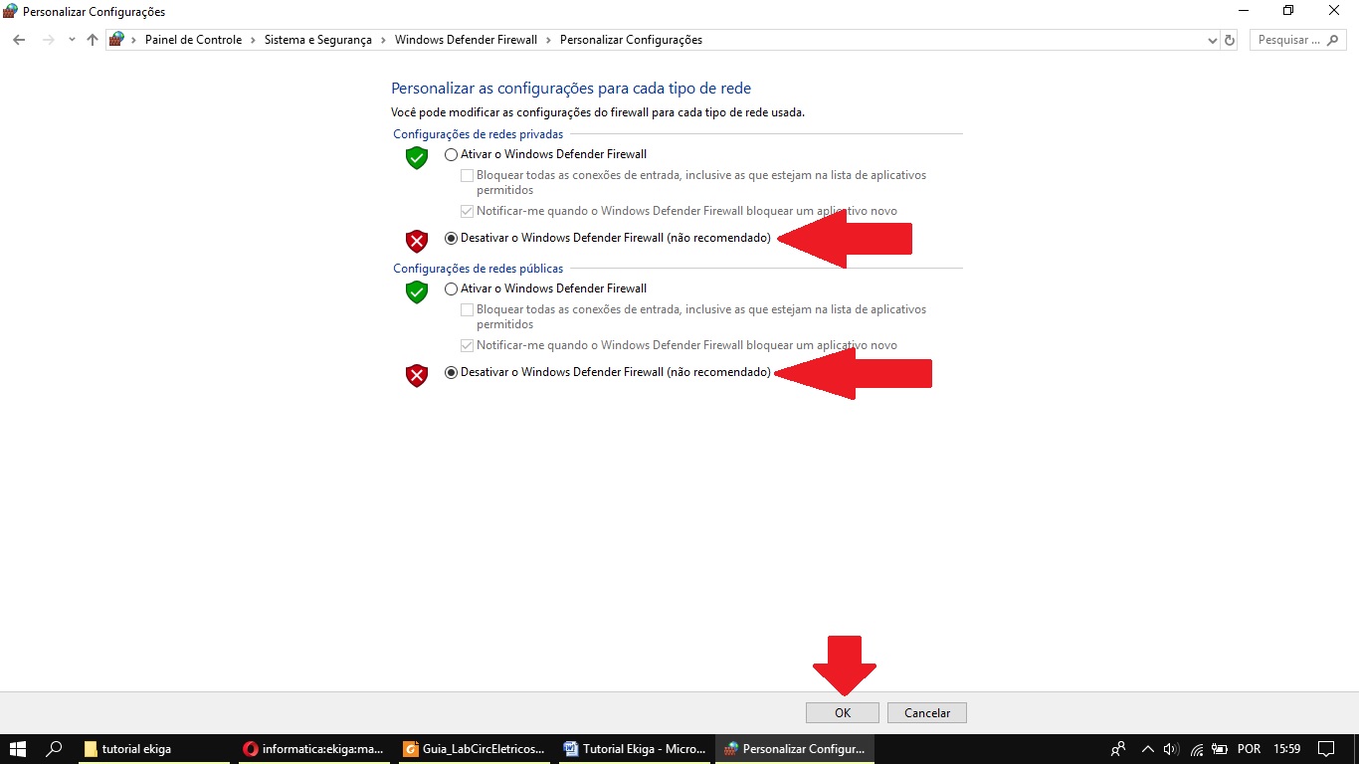Screen dimensions: 1359x764
Task: Refresh the address bar view
Action: click(1230, 41)
